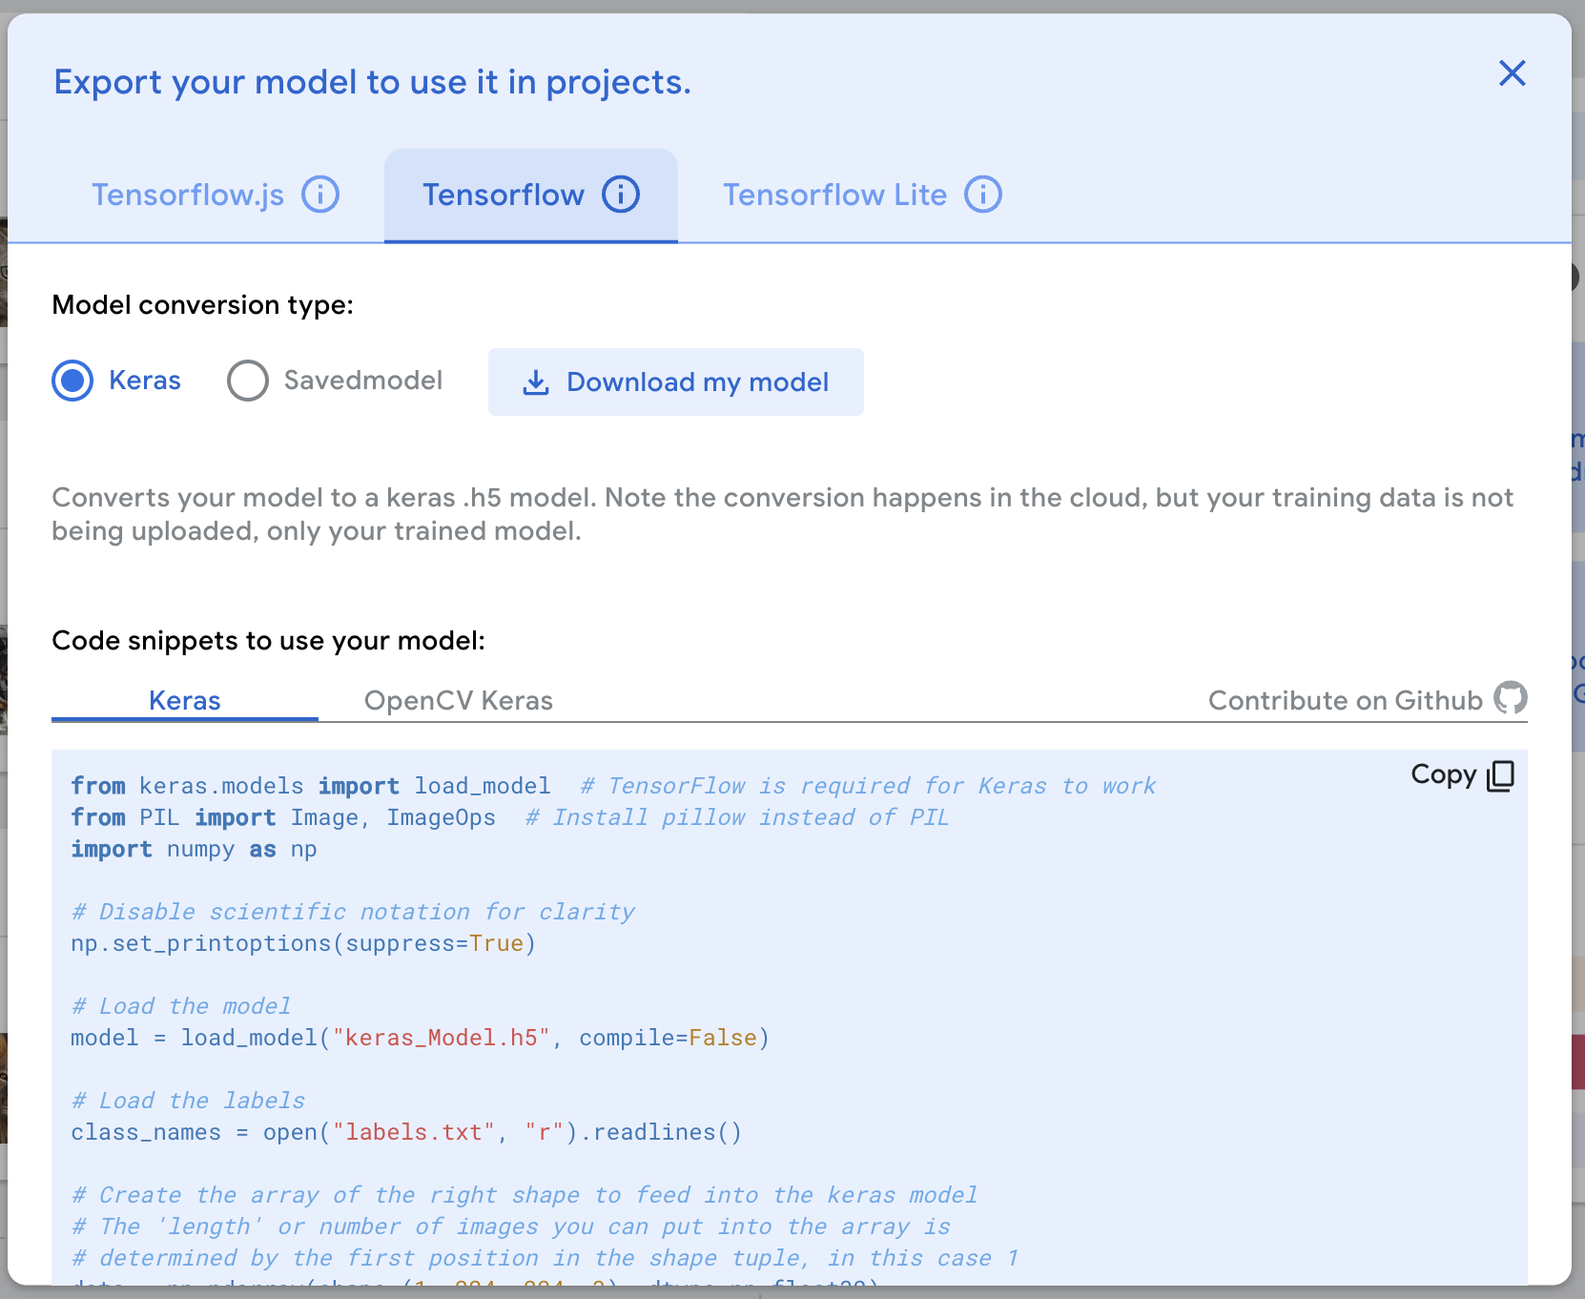
Task: Click '# Disable scientific notation for clarity' comment
Action: pos(353,912)
